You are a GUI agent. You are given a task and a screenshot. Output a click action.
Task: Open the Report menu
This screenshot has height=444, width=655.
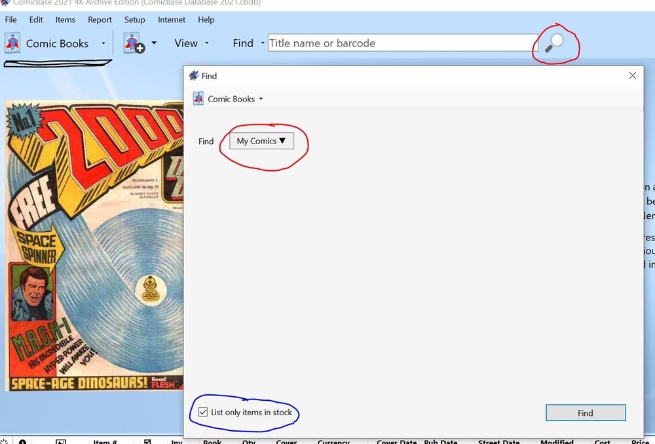100,20
